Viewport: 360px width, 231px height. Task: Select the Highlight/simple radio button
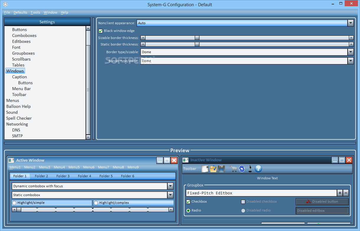[14, 203]
